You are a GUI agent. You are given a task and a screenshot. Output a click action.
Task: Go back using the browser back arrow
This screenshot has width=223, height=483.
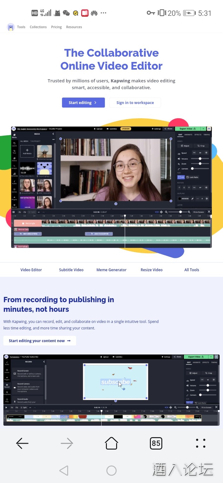click(22, 443)
